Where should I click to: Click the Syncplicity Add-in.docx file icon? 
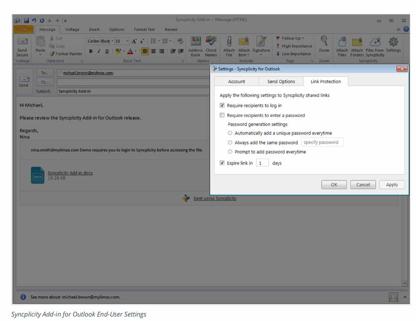pyautogui.click(x=37, y=175)
